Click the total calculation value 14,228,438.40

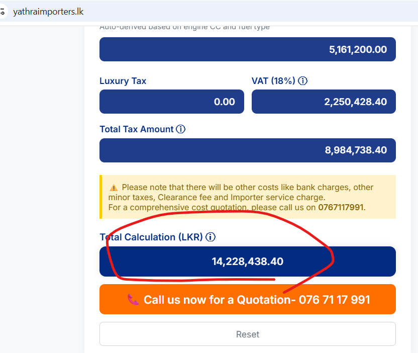(247, 261)
